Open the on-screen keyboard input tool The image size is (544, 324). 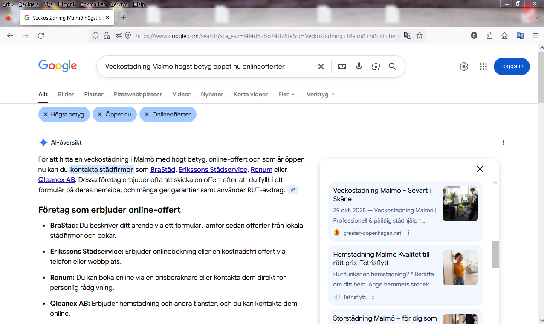click(342, 67)
